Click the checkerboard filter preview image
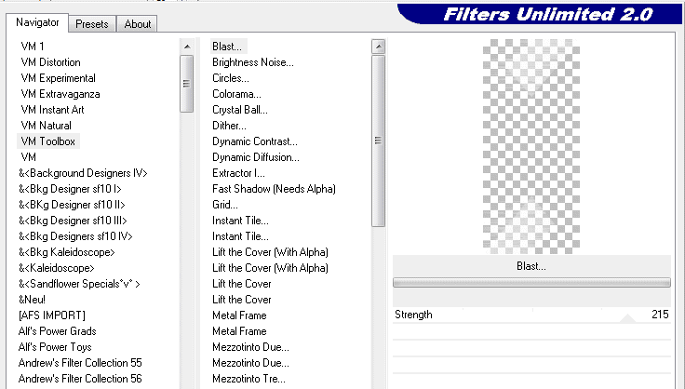 coord(531,146)
